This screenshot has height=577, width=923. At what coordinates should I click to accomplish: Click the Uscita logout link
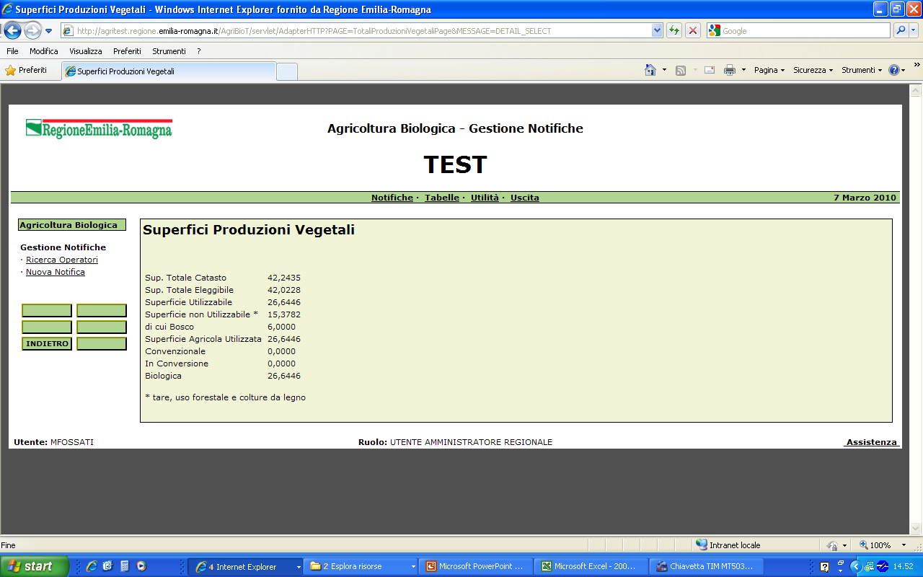[525, 198]
